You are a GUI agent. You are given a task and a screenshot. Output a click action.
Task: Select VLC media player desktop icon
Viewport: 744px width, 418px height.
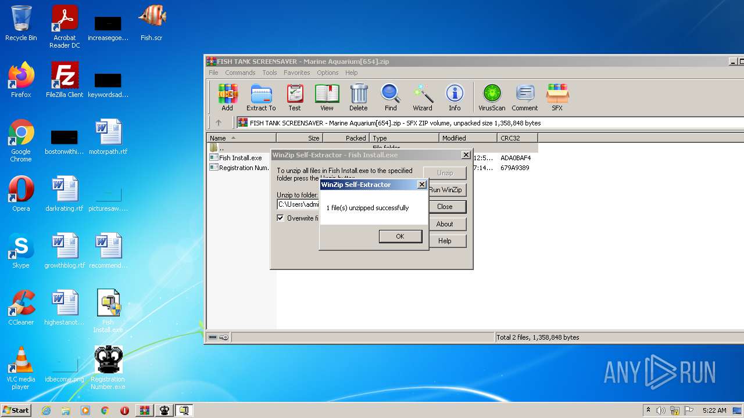pyautogui.click(x=21, y=368)
